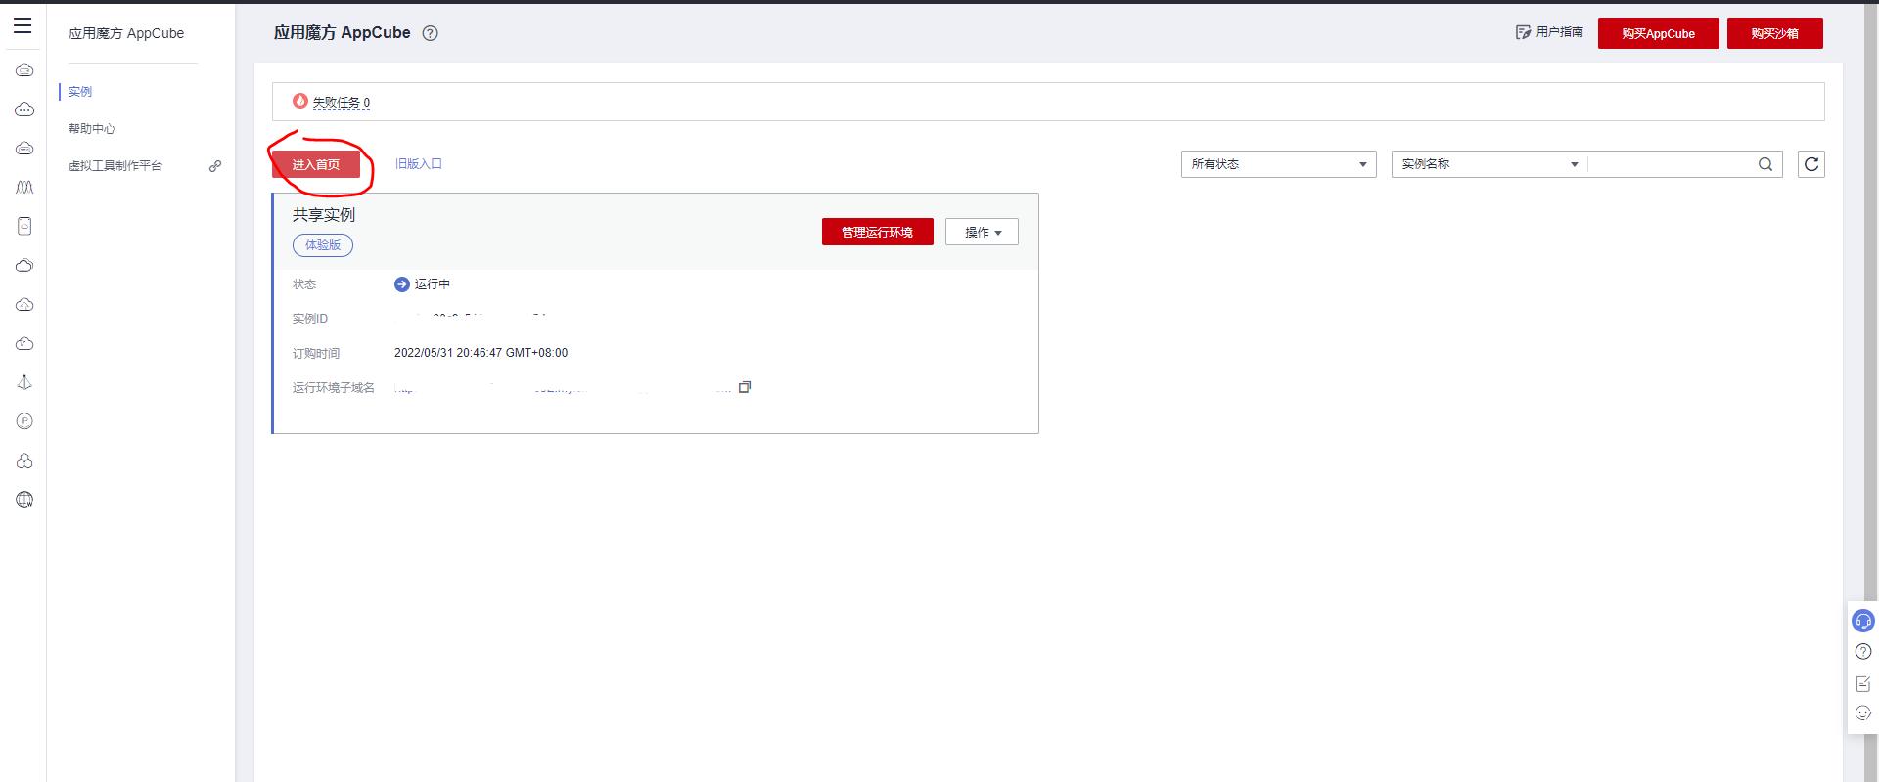
Task: Open the 实例名称 filter dropdown
Action: click(1489, 164)
